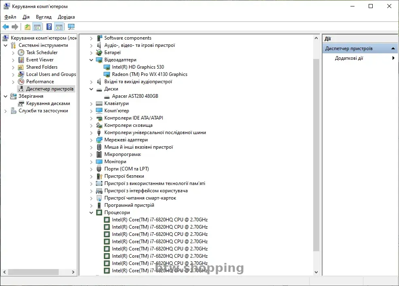Open Event Viewer from the left tree
This screenshot has height=286, width=399.
coord(40,60)
